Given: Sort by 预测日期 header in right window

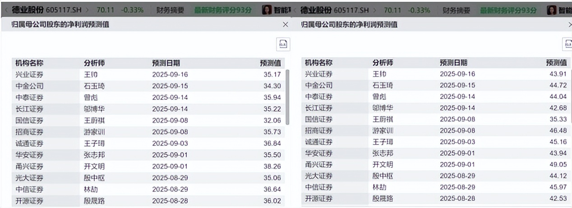Looking at the screenshot, I should [x=454, y=63].
